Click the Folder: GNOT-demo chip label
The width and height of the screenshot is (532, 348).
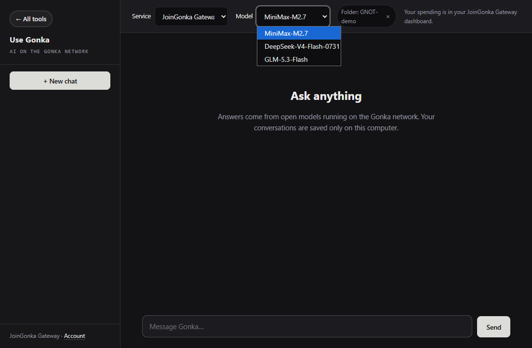coord(359,16)
